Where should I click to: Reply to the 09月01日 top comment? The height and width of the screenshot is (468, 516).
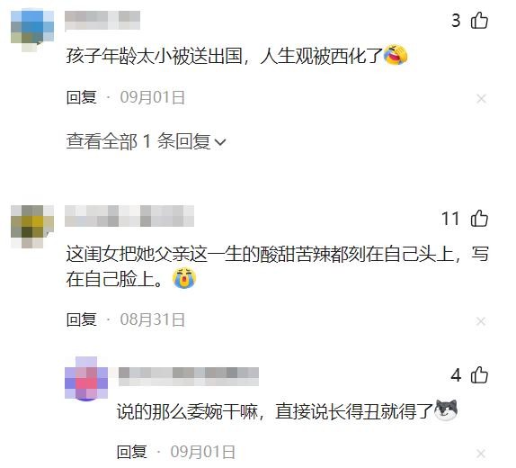coord(81,97)
